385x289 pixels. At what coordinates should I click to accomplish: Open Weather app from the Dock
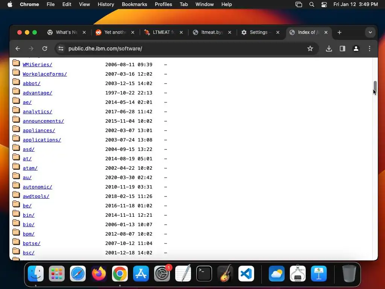[277, 274]
